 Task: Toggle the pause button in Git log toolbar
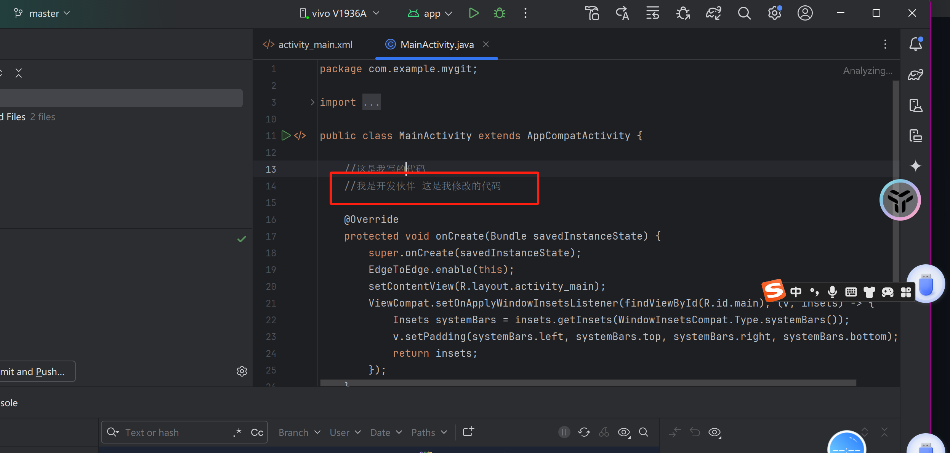point(564,432)
